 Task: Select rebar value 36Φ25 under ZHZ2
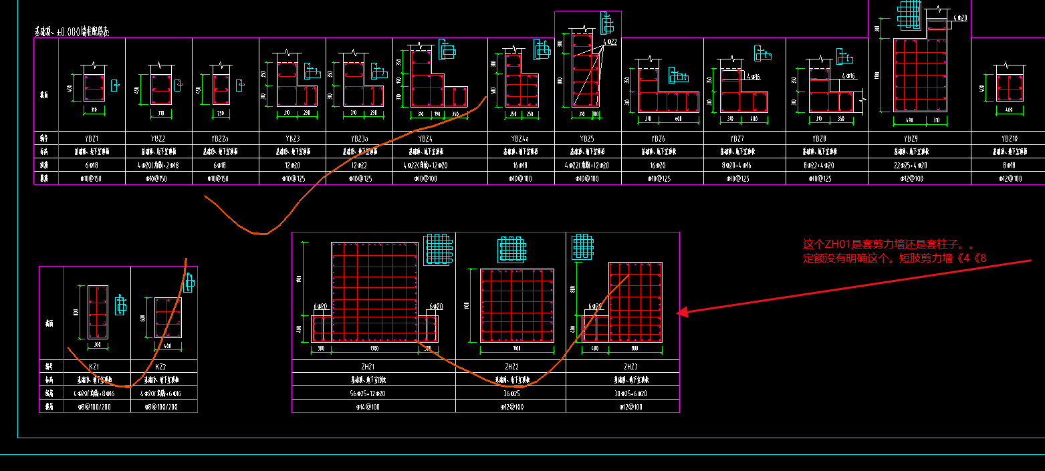coord(511,394)
